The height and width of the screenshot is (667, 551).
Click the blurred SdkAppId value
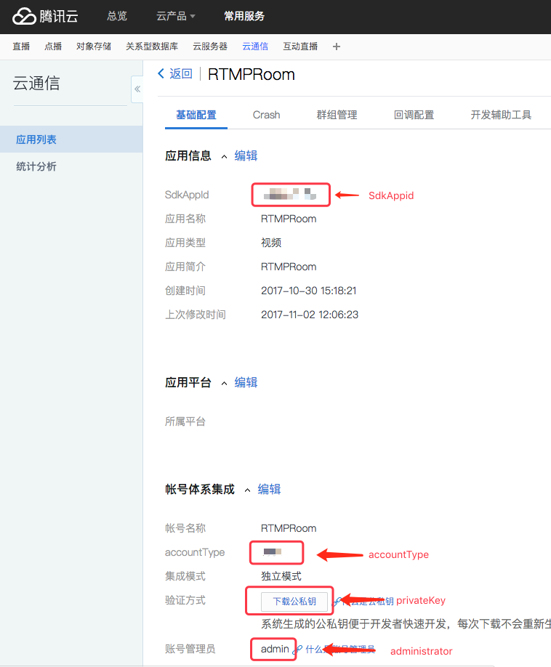coord(290,195)
